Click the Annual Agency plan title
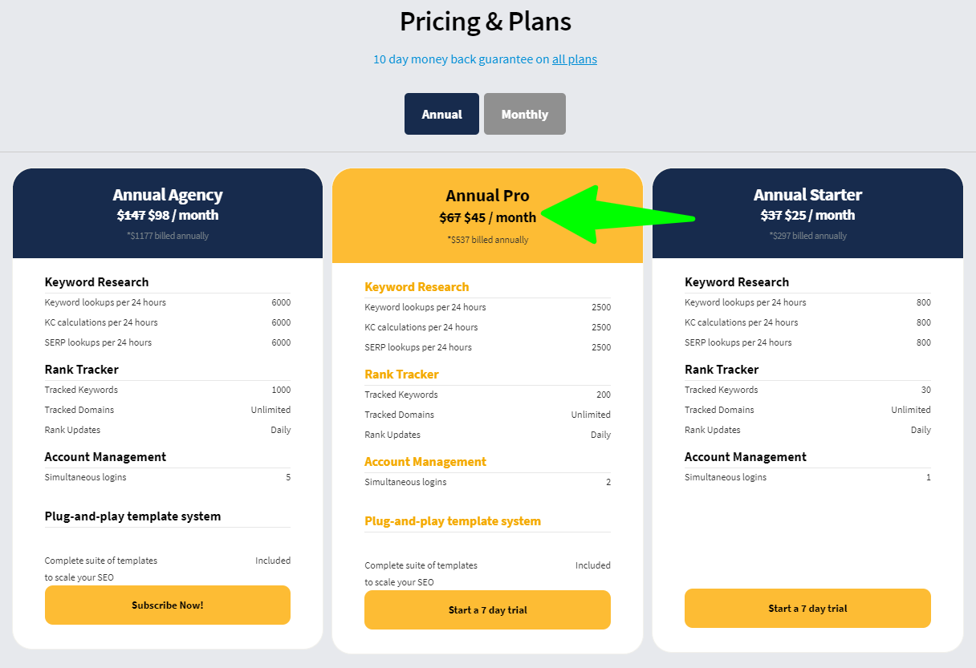This screenshot has width=976, height=668. (167, 195)
